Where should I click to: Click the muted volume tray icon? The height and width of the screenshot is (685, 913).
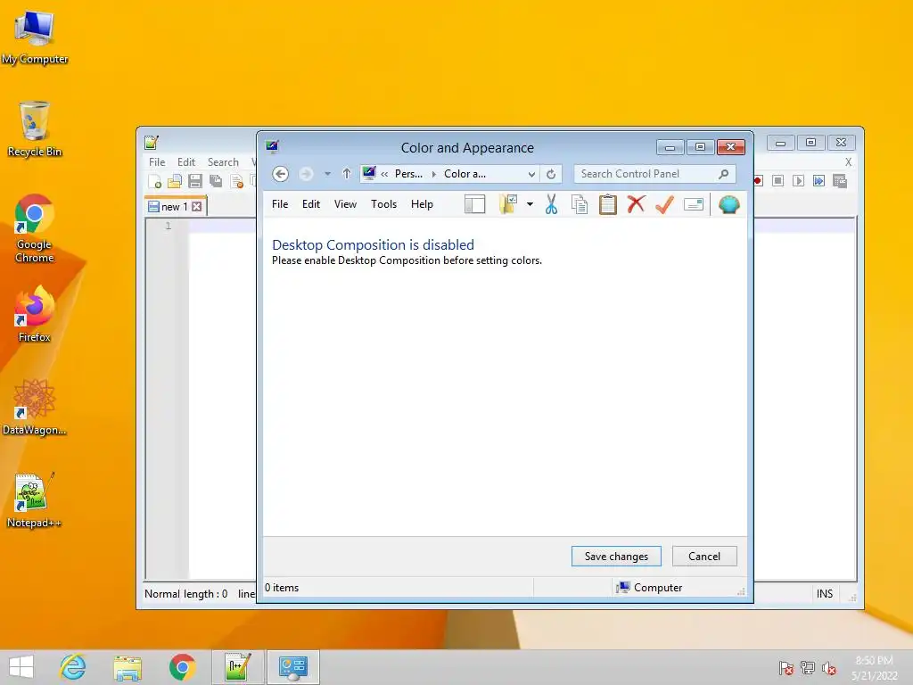829,667
